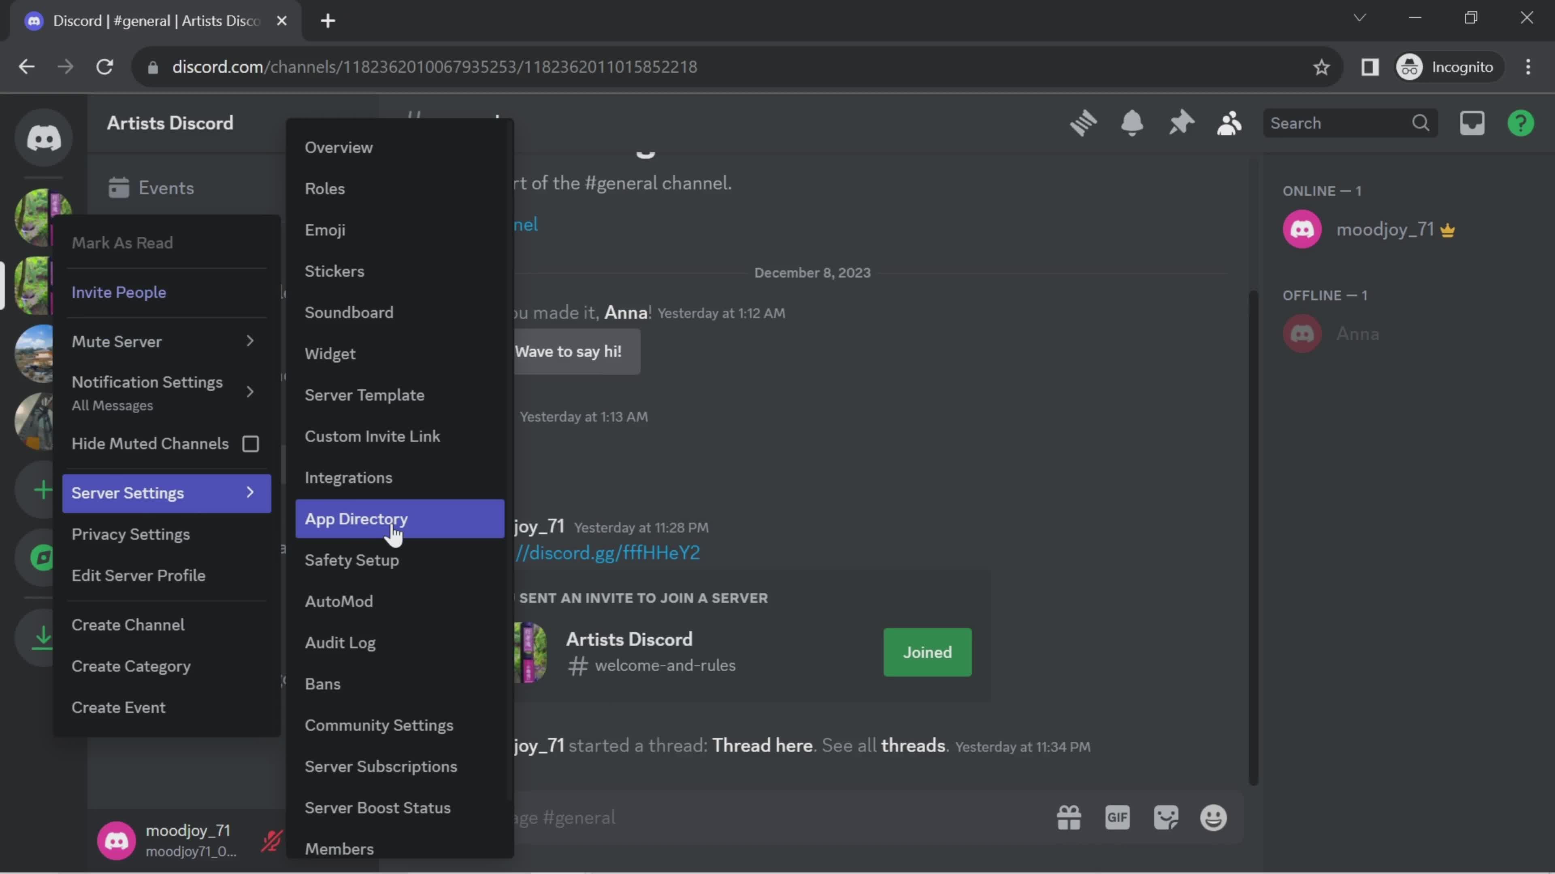Open Custom Invite Link entry
Screen dimensions: 1555x874
(400, 436)
